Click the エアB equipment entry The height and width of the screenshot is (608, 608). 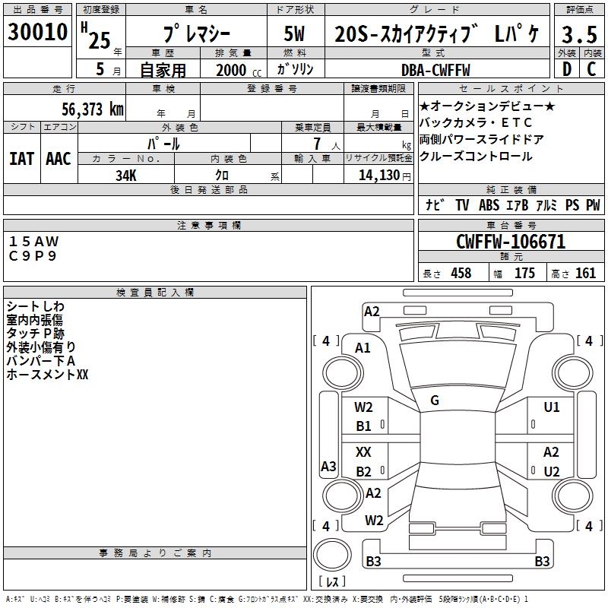518,204
